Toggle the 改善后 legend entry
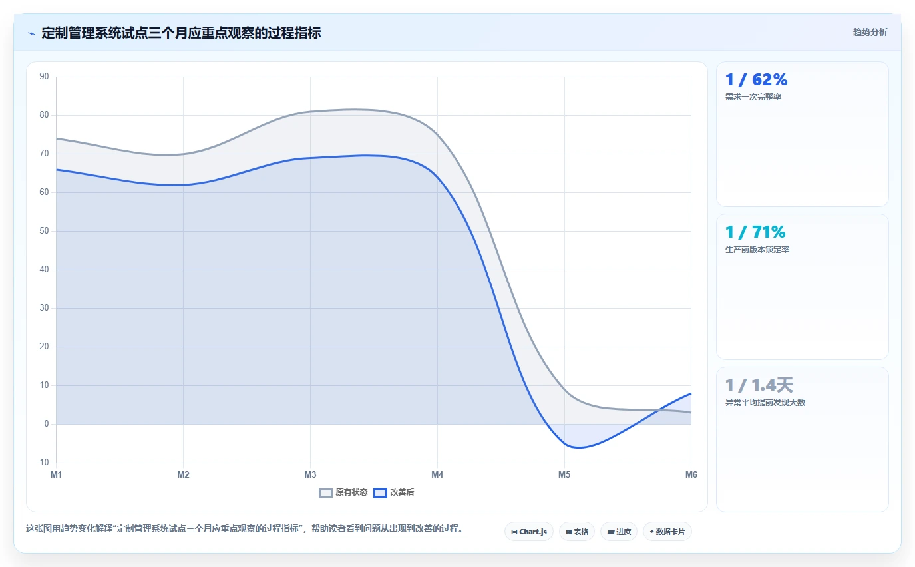 394,492
